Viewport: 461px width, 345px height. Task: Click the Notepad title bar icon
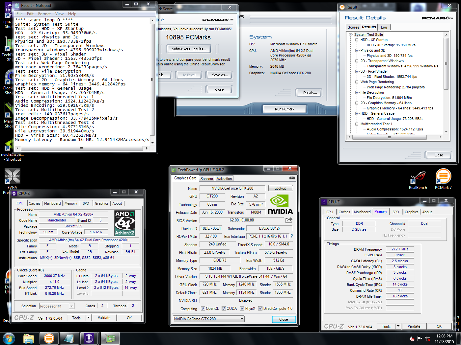pyautogui.click(x=17, y=6)
